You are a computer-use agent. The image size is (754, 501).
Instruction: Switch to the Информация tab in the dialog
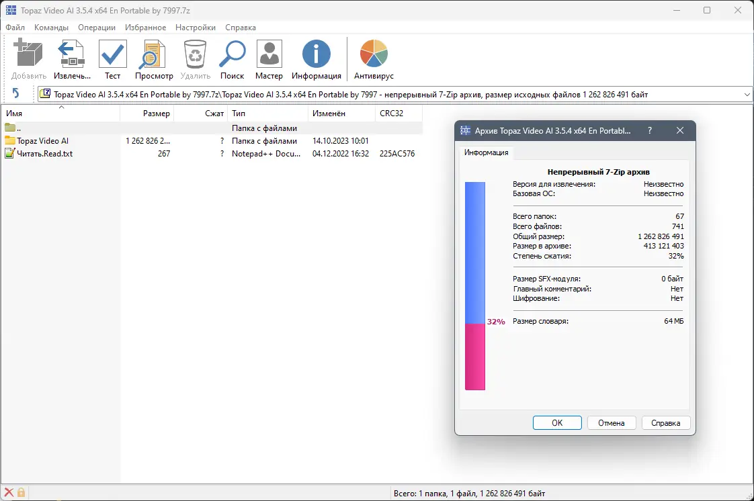(487, 152)
